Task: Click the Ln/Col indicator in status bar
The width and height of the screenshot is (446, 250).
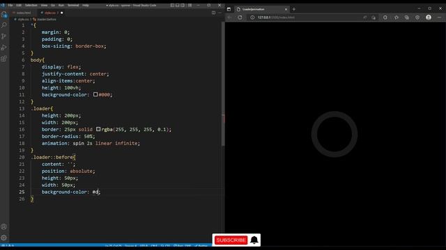Action: click(x=113, y=246)
